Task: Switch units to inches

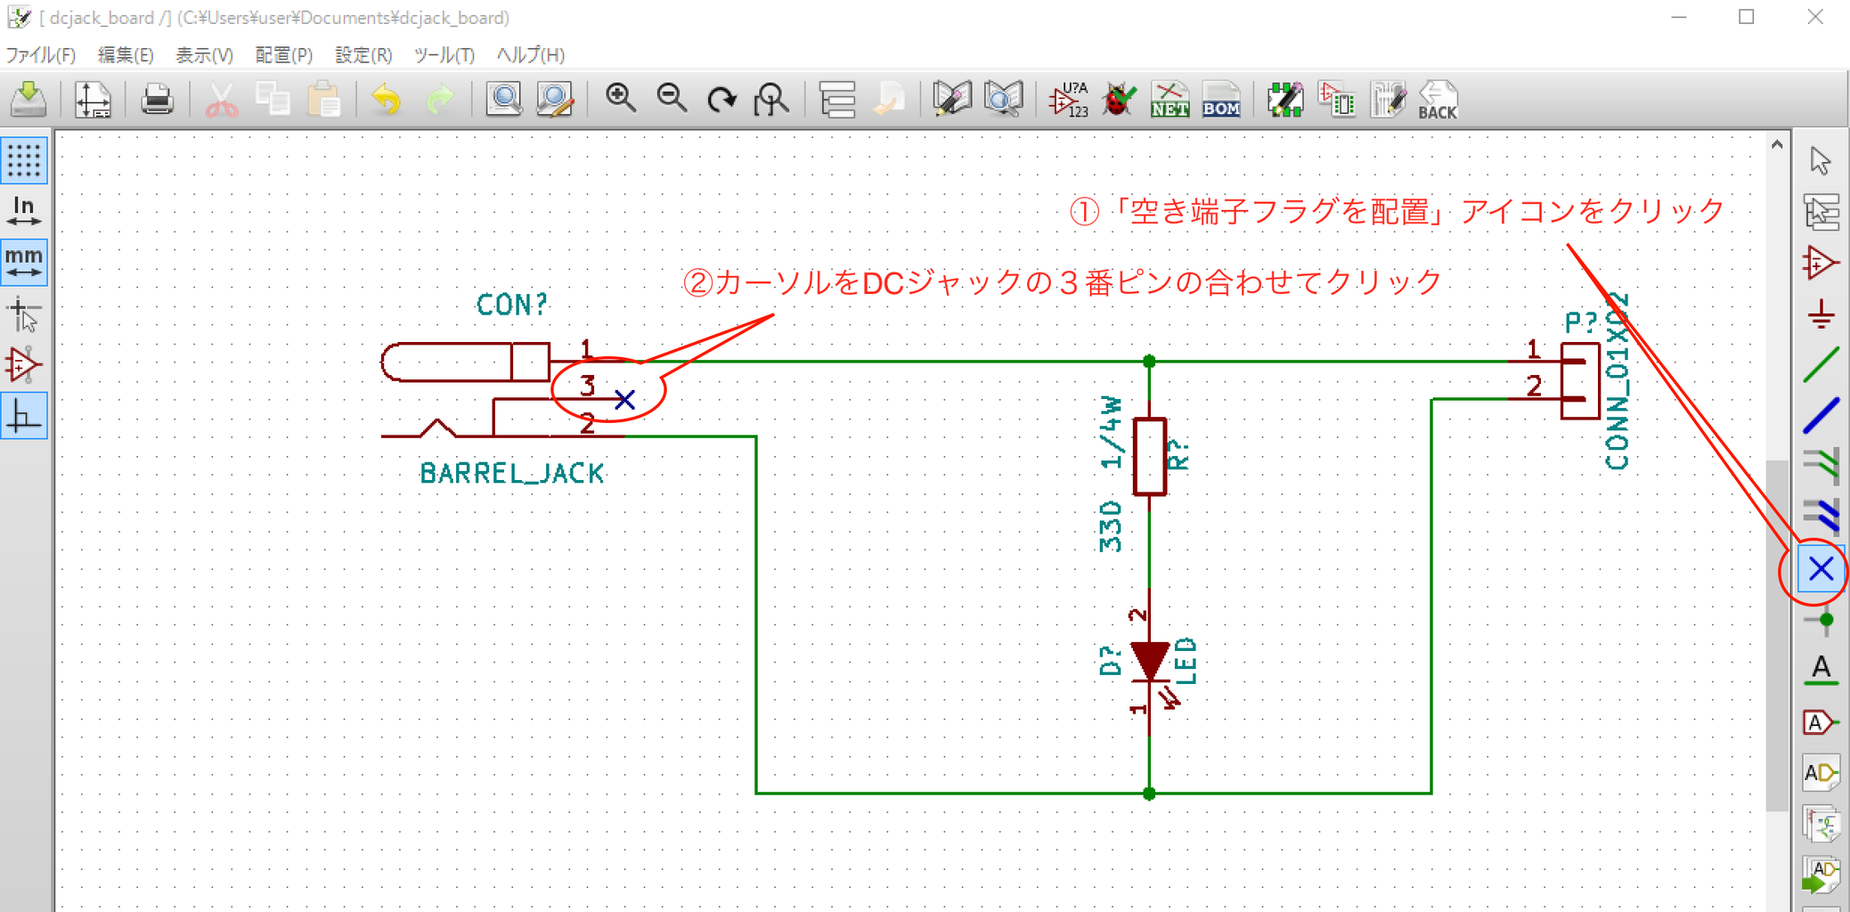Action: point(24,211)
